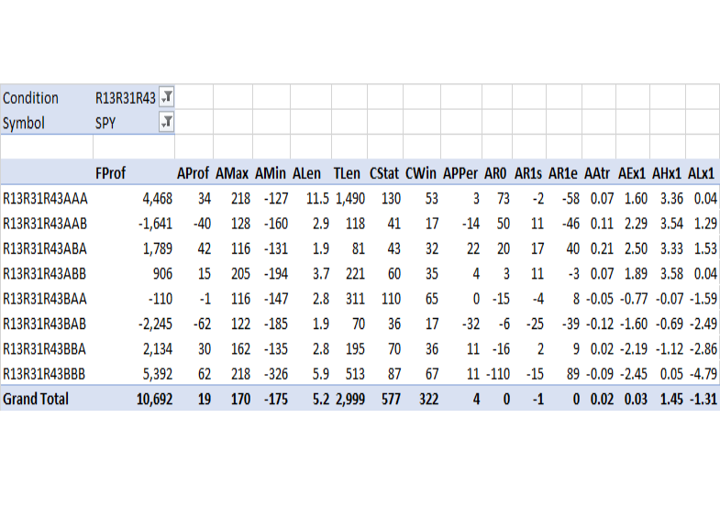Select Grand Total CWin 322
The image size is (720, 517).
[x=429, y=399]
